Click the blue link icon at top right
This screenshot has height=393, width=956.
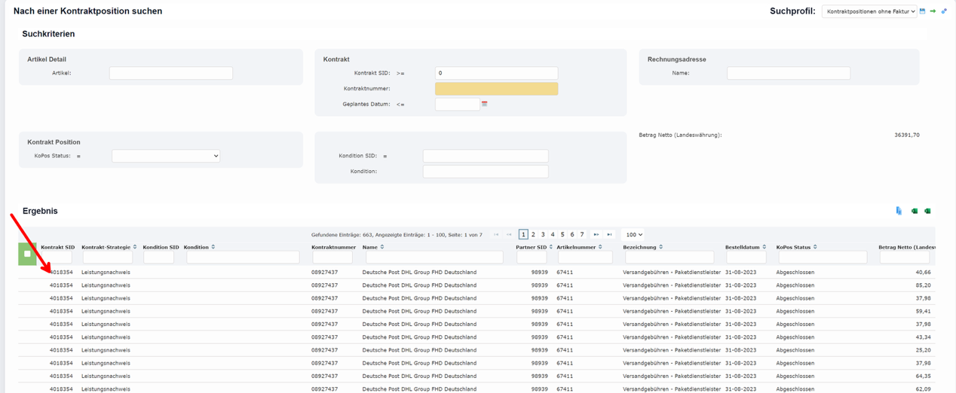[x=944, y=11]
